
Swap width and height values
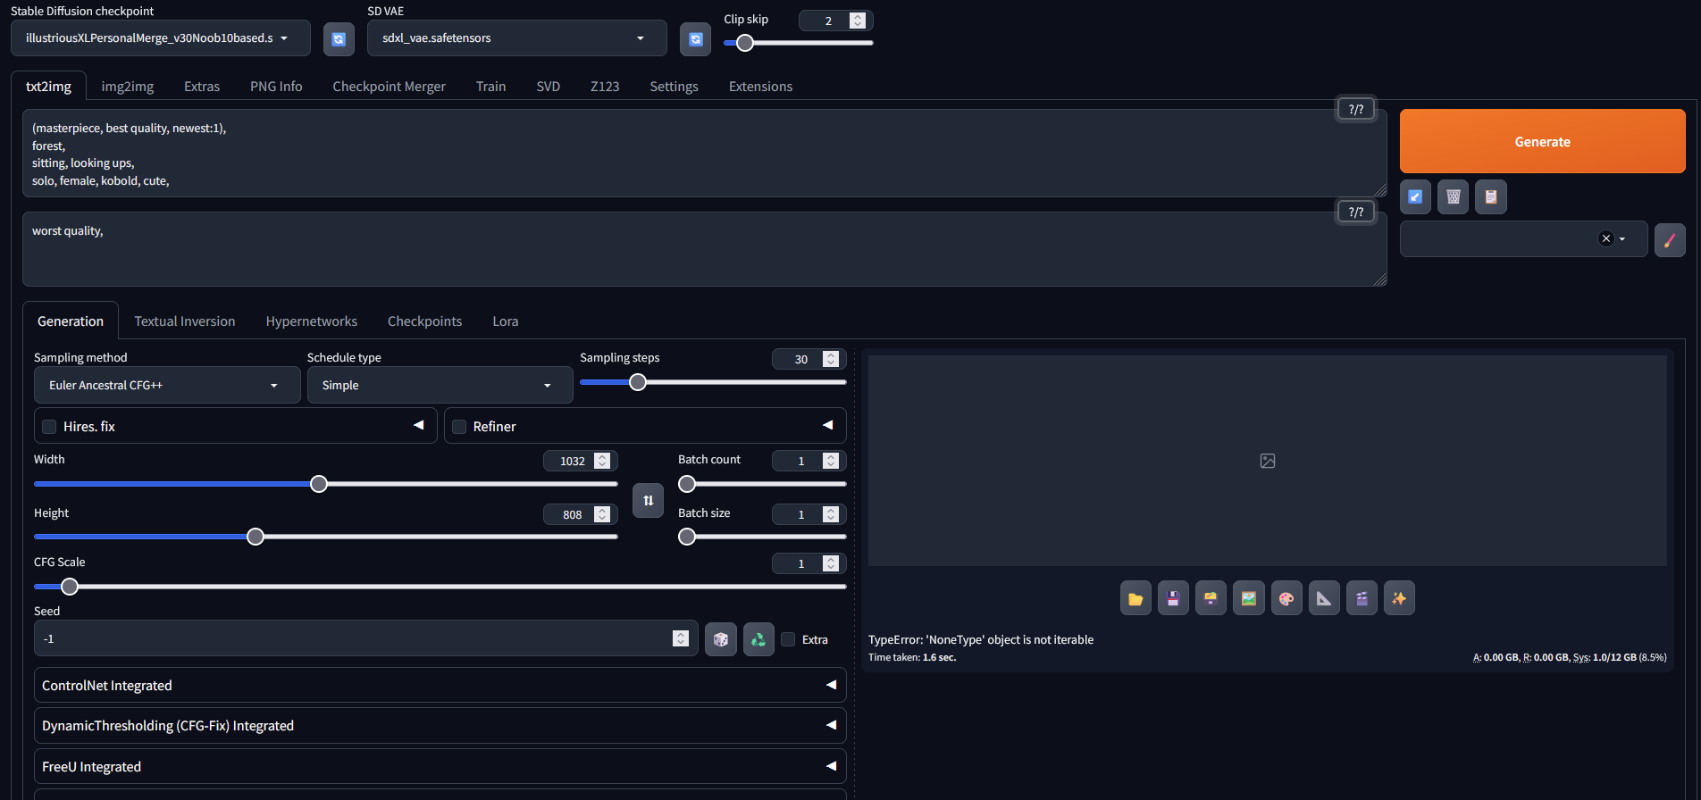pos(649,500)
